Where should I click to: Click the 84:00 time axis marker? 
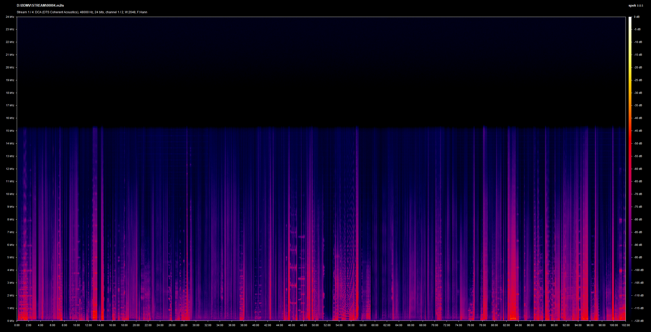[518, 325]
